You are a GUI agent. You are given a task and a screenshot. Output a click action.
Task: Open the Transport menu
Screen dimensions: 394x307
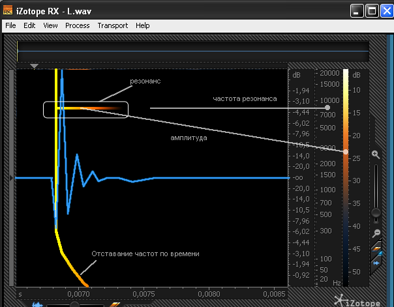click(x=113, y=25)
